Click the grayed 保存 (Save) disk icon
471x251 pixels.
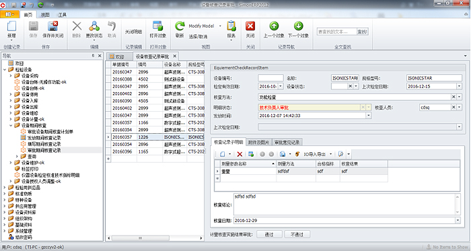pyautogui.click(x=33, y=26)
